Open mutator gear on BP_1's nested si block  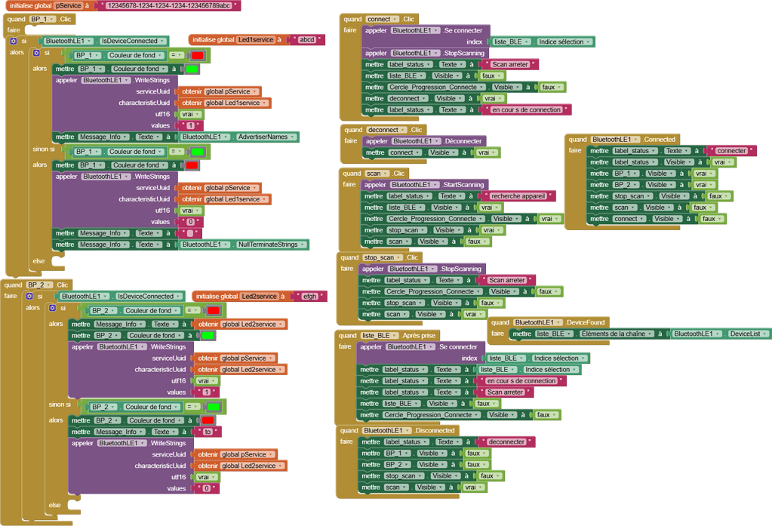pos(35,54)
